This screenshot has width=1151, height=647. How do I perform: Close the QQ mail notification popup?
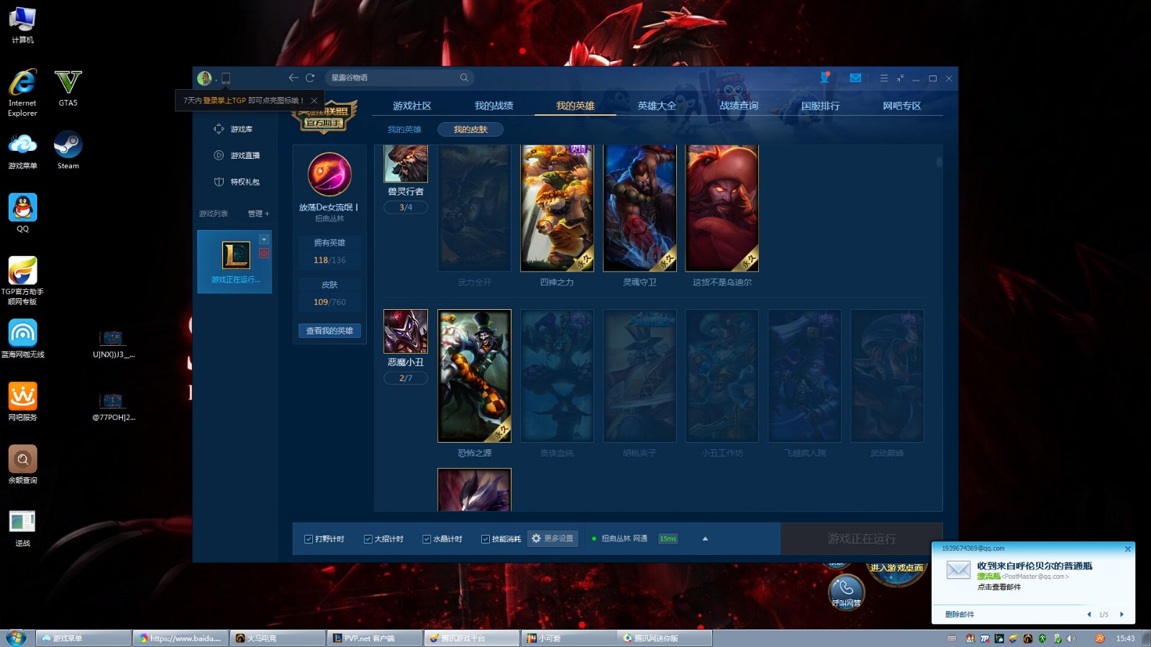(x=1127, y=549)
